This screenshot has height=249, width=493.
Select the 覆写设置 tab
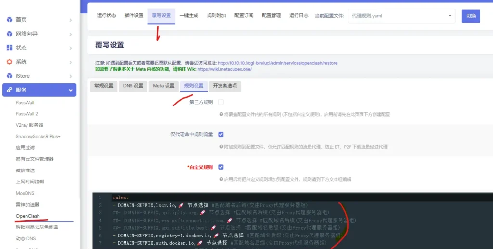pos(161,16)
